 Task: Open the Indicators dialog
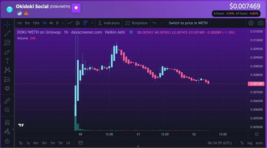(x=109, y=23)
